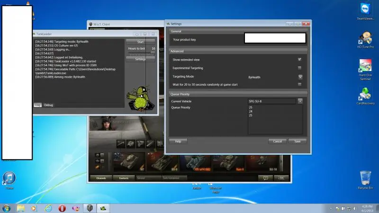The image size is (379, 213).
Task: Toggle Show extended view checkbox
Action: [x=299, y=60]
